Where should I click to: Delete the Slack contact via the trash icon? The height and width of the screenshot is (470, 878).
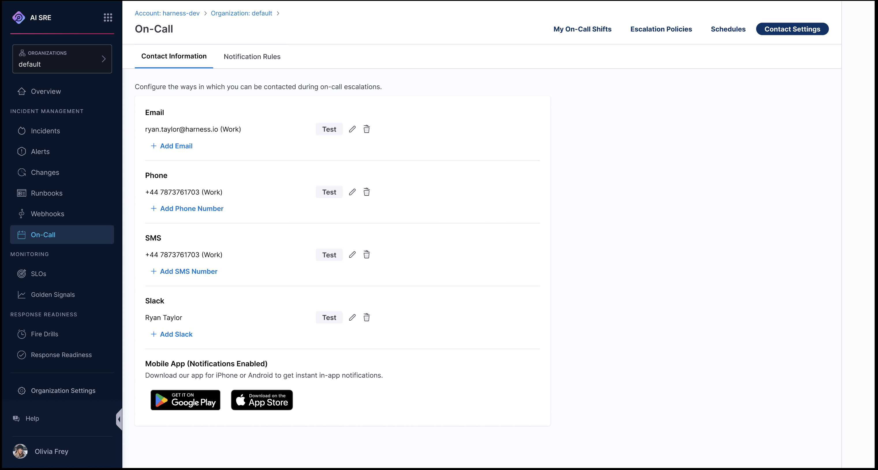click(366, 317)
